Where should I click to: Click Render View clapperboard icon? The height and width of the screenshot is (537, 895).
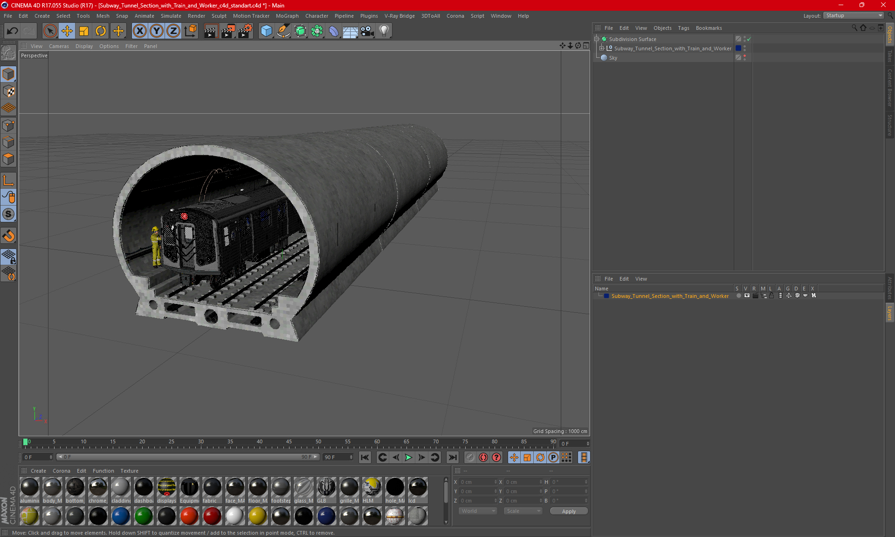point(211,31)
